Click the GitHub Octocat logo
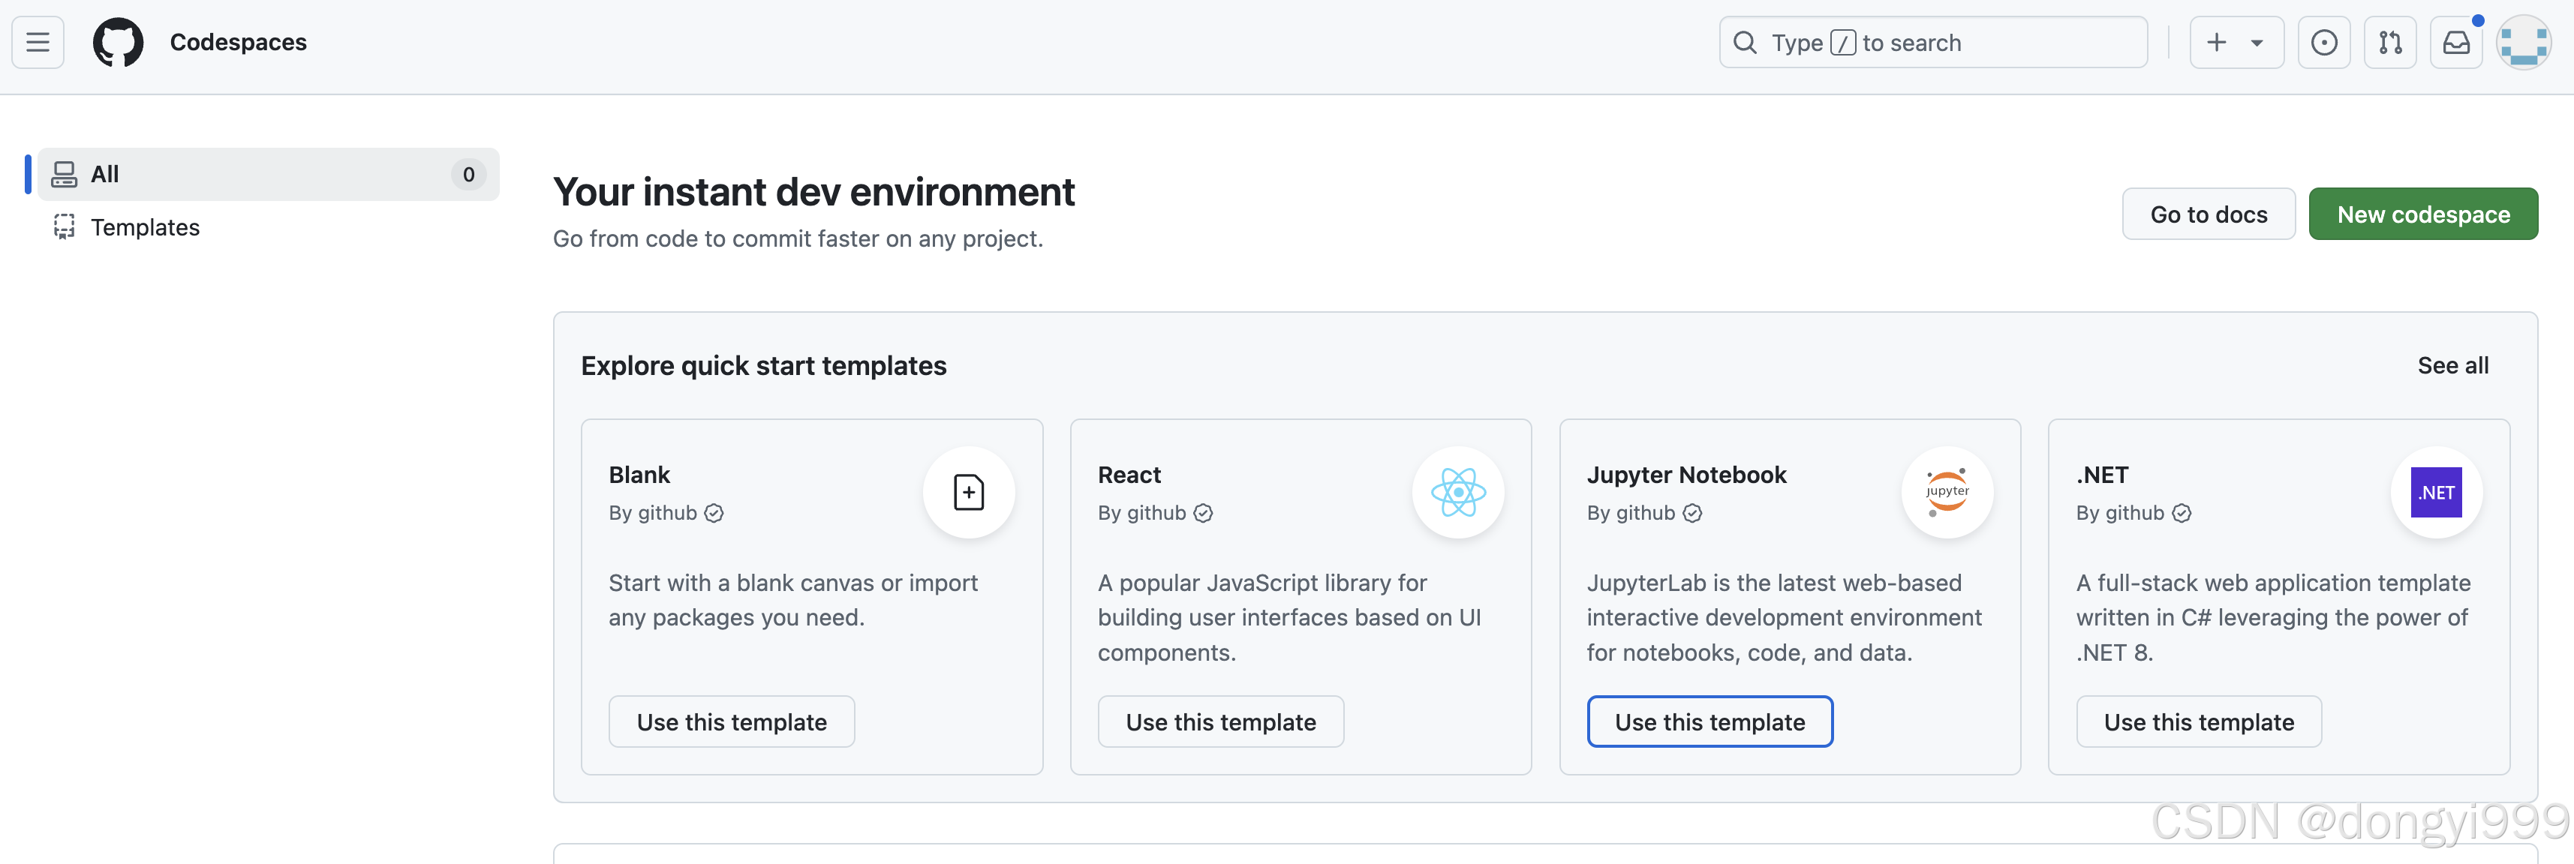 click(x=118, y=42)
